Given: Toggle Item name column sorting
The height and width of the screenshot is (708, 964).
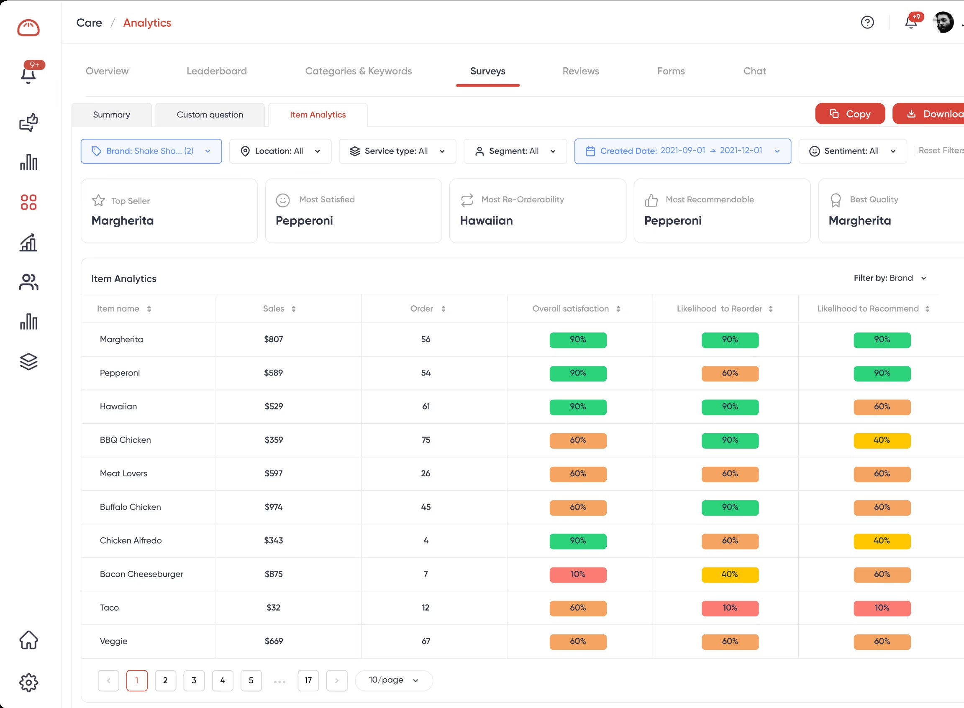Looking at the screenshot, I should (149, 309).
